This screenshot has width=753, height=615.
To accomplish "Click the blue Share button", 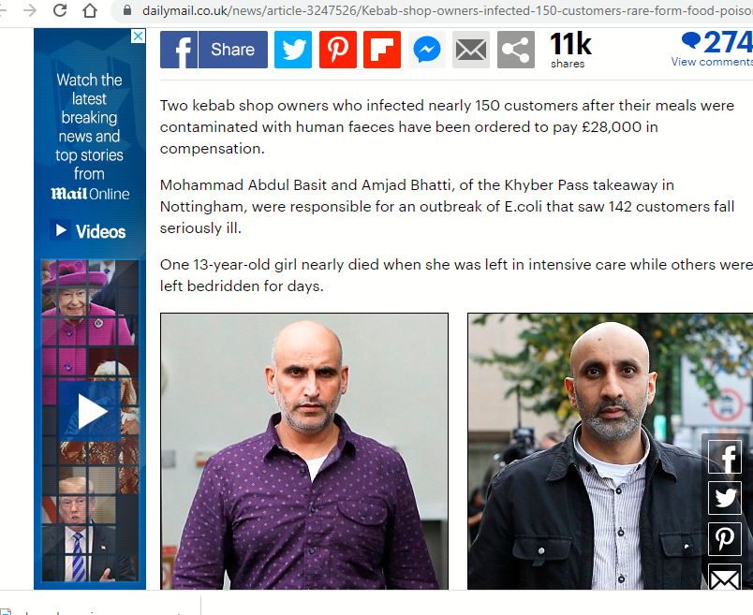I will [x=233, y=50].
